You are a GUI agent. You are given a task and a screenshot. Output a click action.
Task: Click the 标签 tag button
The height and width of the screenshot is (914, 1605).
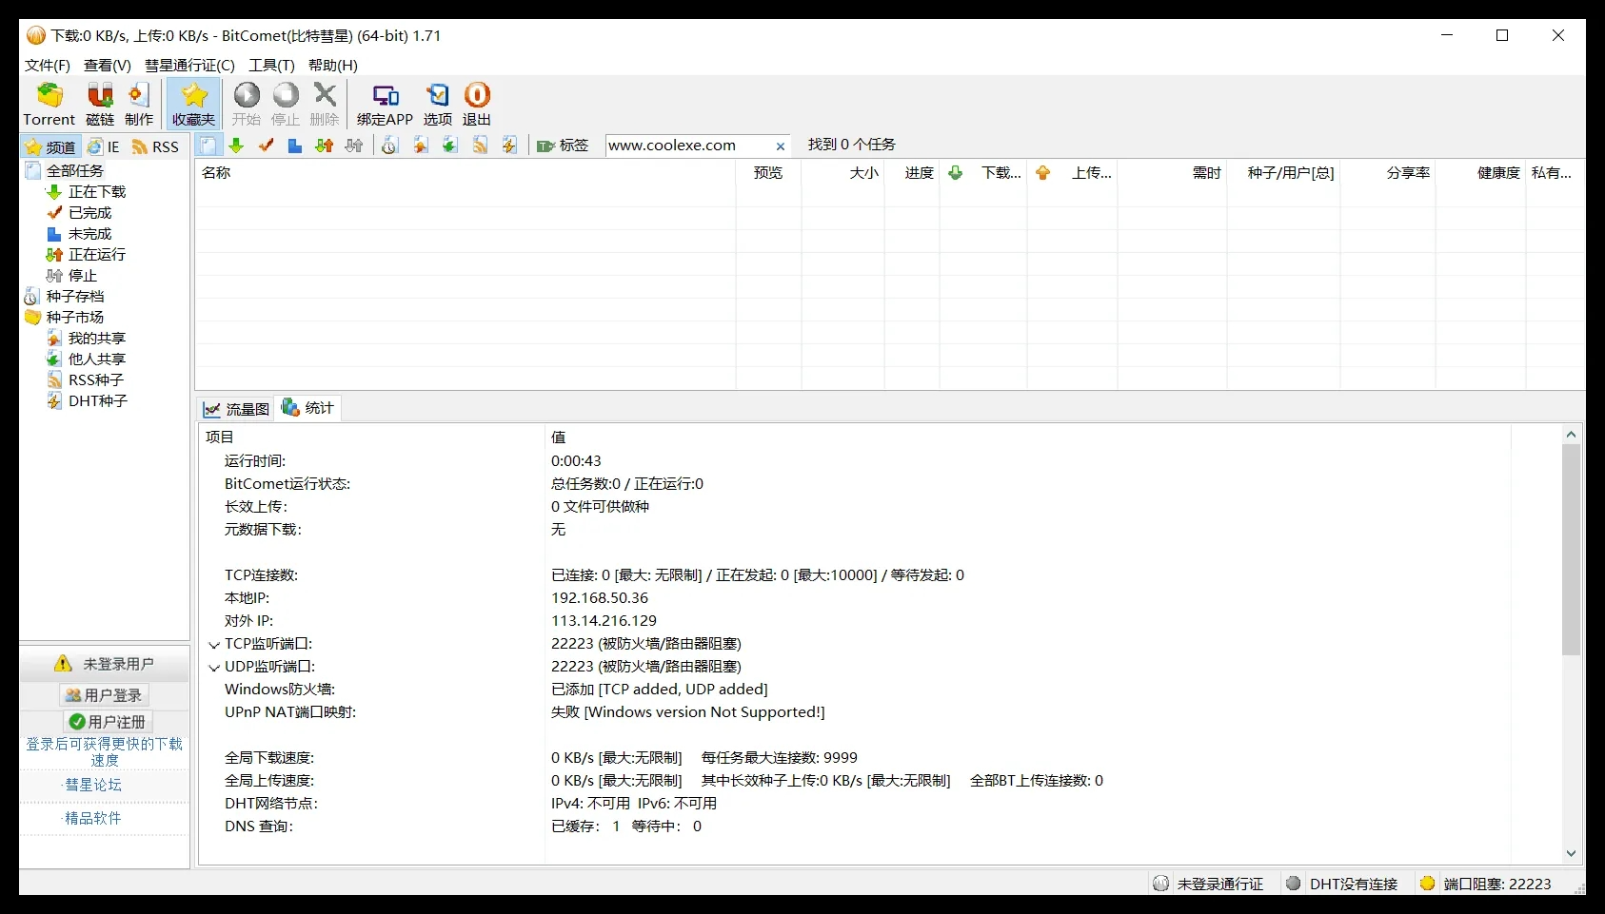click(x=563, y=146)
